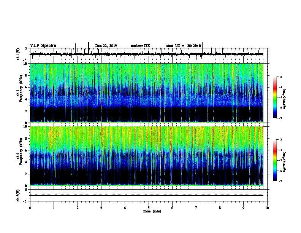Click the "-3" label on ch.1 color bar
The width and height of the screenshot is (301, 233).
[x=280, y=77]
